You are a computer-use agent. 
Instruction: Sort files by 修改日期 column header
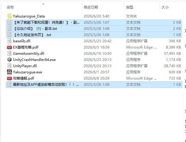click(91, 7)
